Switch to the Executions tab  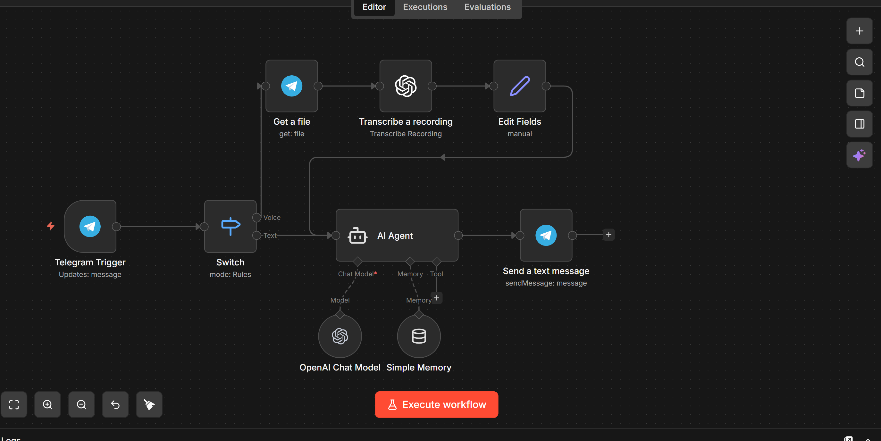tap(425, 7)
